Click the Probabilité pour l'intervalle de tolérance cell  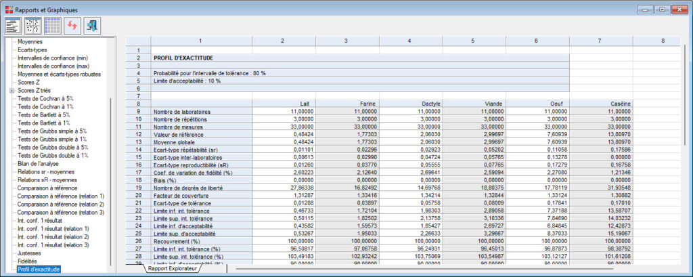pos(360,73)
